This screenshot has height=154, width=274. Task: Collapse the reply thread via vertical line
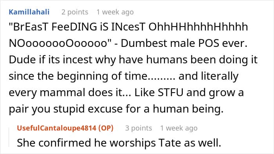9,137
